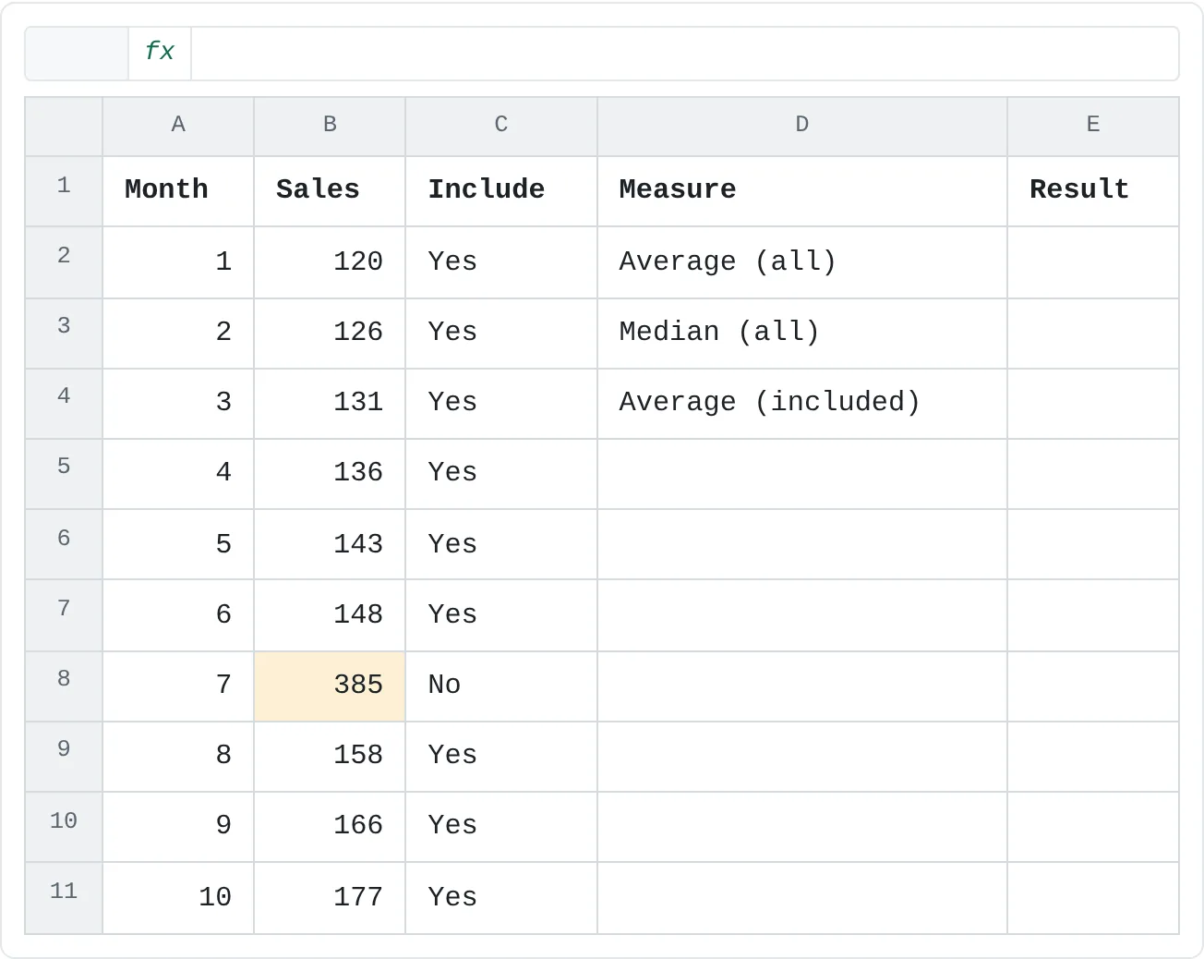This screenshot has width=1204, height=959.
Task: Select the Sales cell with 120
Action: point(330,262)
